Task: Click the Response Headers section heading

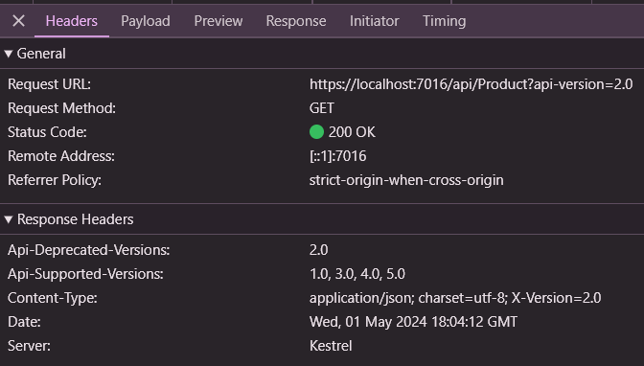Action: point(75,219)
